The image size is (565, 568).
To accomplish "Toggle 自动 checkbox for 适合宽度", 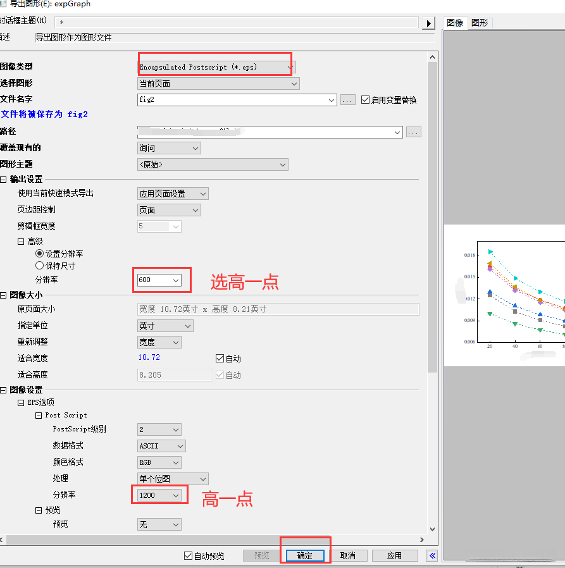I will pos(220,358).
